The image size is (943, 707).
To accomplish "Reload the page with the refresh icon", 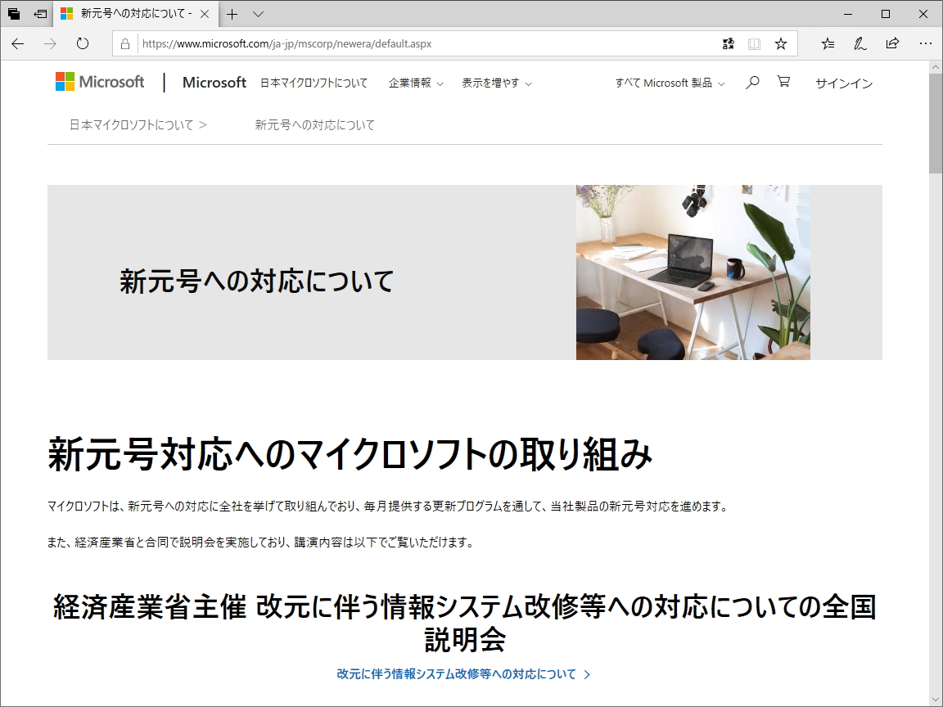I will pyautogui.click(x=82, y=43).
